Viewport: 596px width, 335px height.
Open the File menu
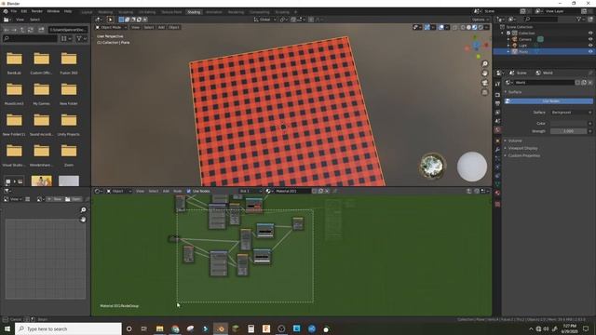(14, 11)
